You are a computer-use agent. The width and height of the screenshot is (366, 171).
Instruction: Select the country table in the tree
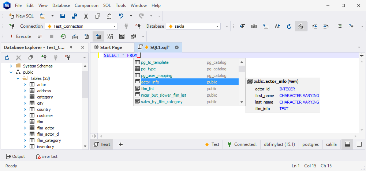[x=44, y=109]
